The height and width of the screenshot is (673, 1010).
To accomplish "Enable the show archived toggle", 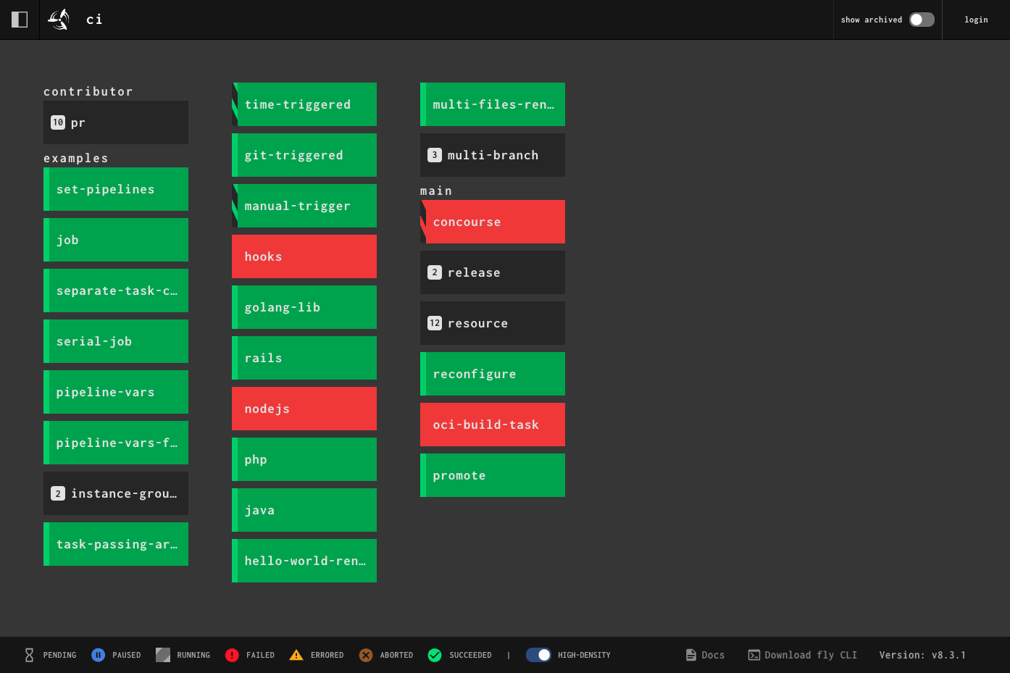I will [x=922, y=20].
